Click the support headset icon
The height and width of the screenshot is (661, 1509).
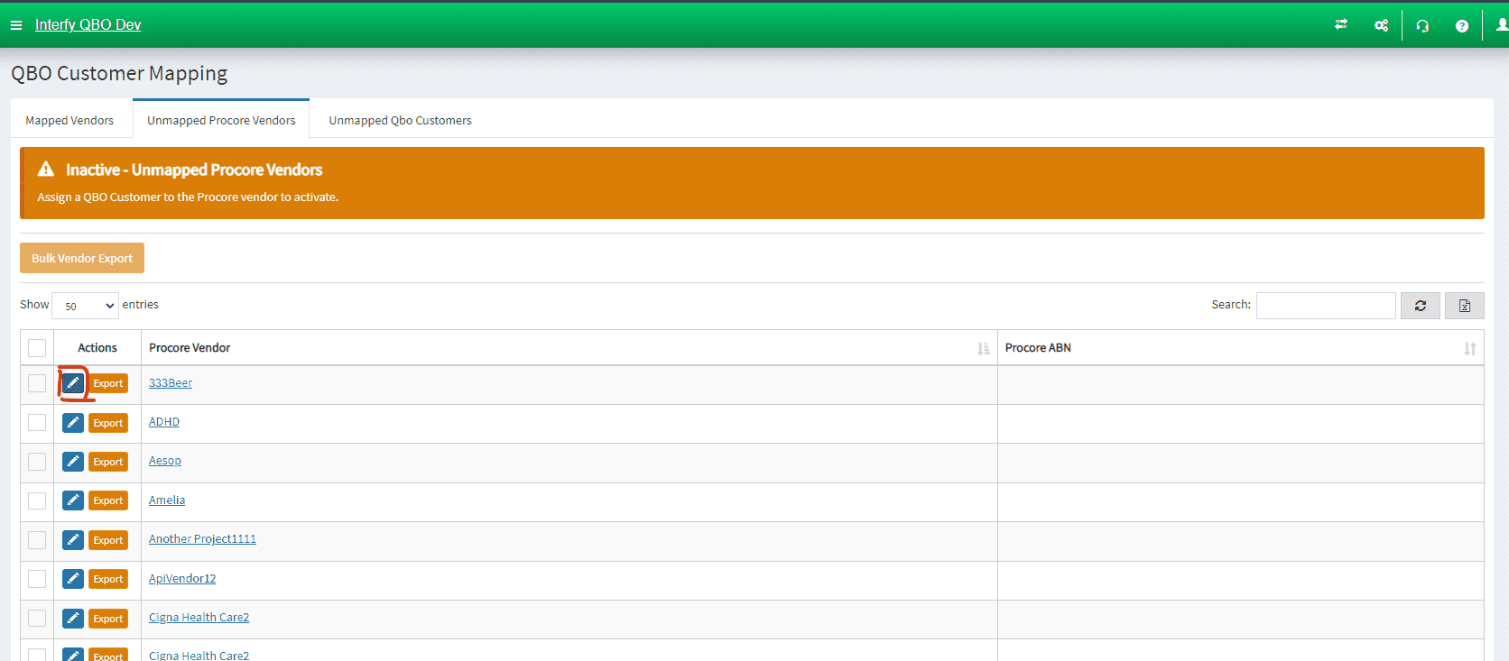click(x=1422, y=25)
